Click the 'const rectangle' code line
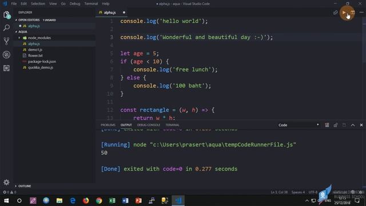Image resolution: width=366 pixels, height=206 pixels. (168, 110)
